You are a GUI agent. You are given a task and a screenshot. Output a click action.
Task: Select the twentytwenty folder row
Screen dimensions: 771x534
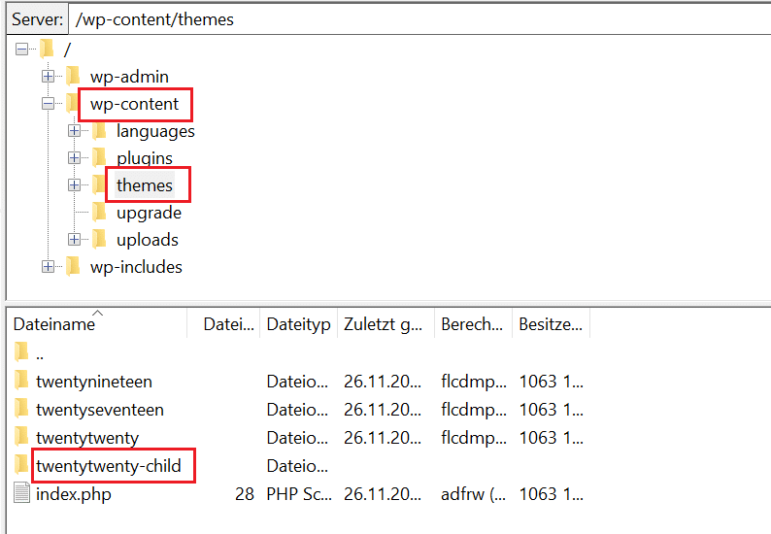pyautogui.click(x=87, y=438)
